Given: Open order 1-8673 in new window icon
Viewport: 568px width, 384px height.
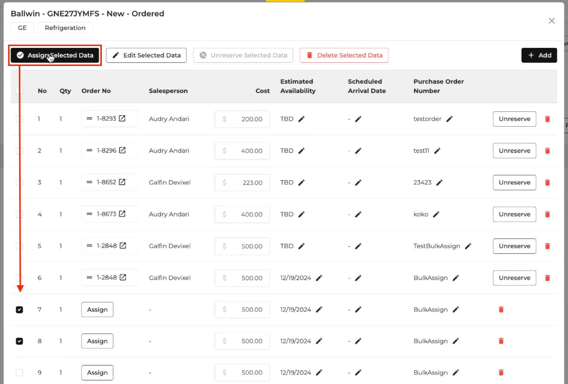Looking at the screenshot, I should click(122, 214).
